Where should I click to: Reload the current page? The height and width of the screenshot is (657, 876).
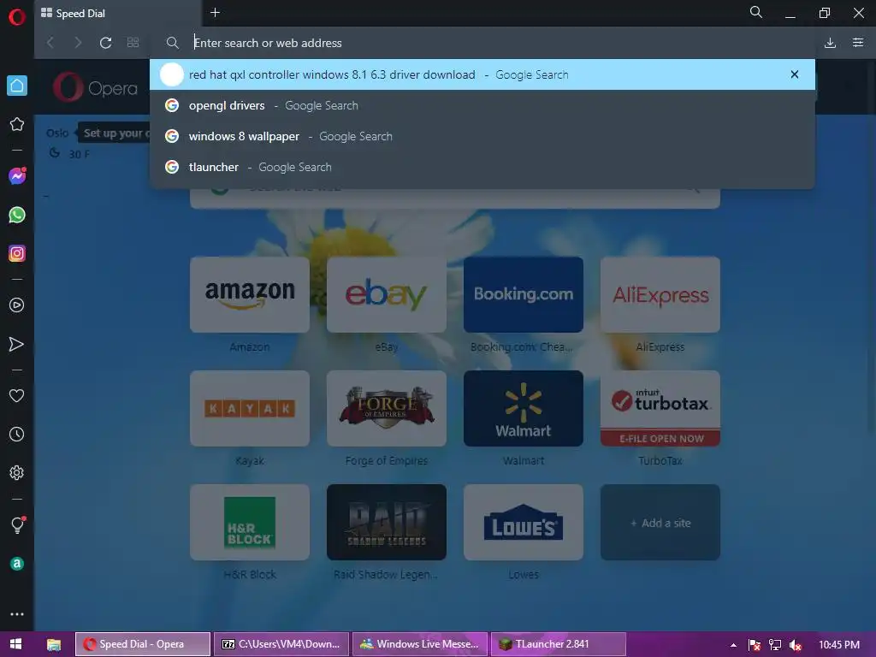105,43
